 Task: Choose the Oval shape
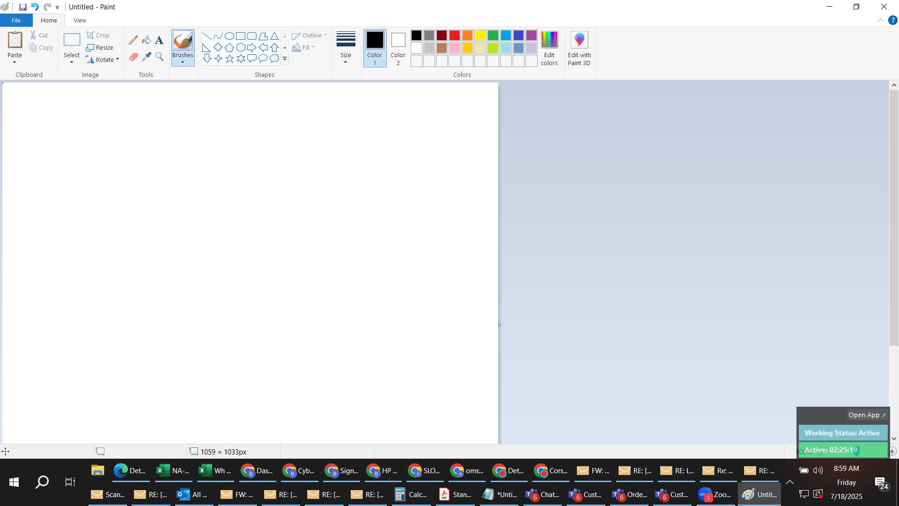coord(229,36)
